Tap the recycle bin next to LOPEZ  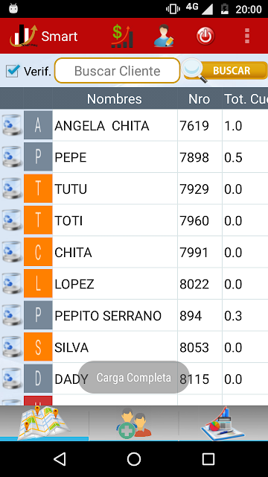(x=12, y=283)
